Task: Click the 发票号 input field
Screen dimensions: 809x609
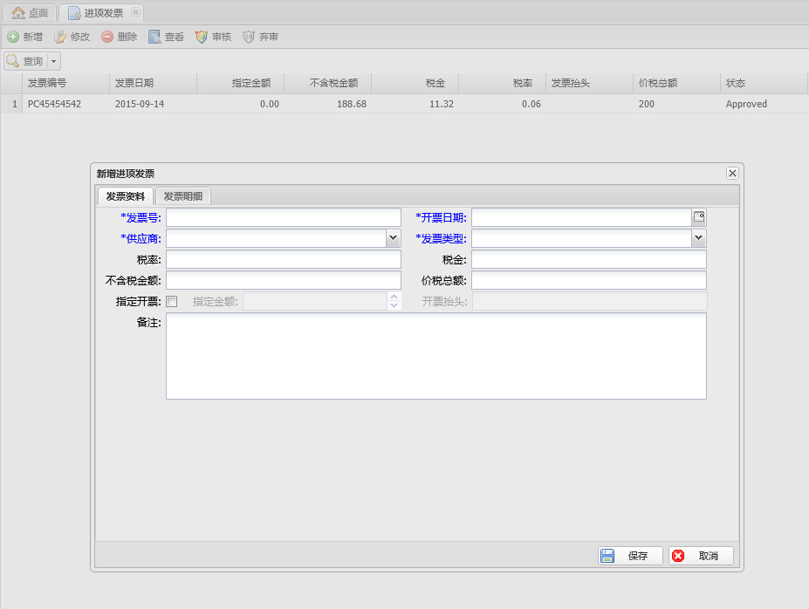Action: pyautogui.click(x=283, y=217)
